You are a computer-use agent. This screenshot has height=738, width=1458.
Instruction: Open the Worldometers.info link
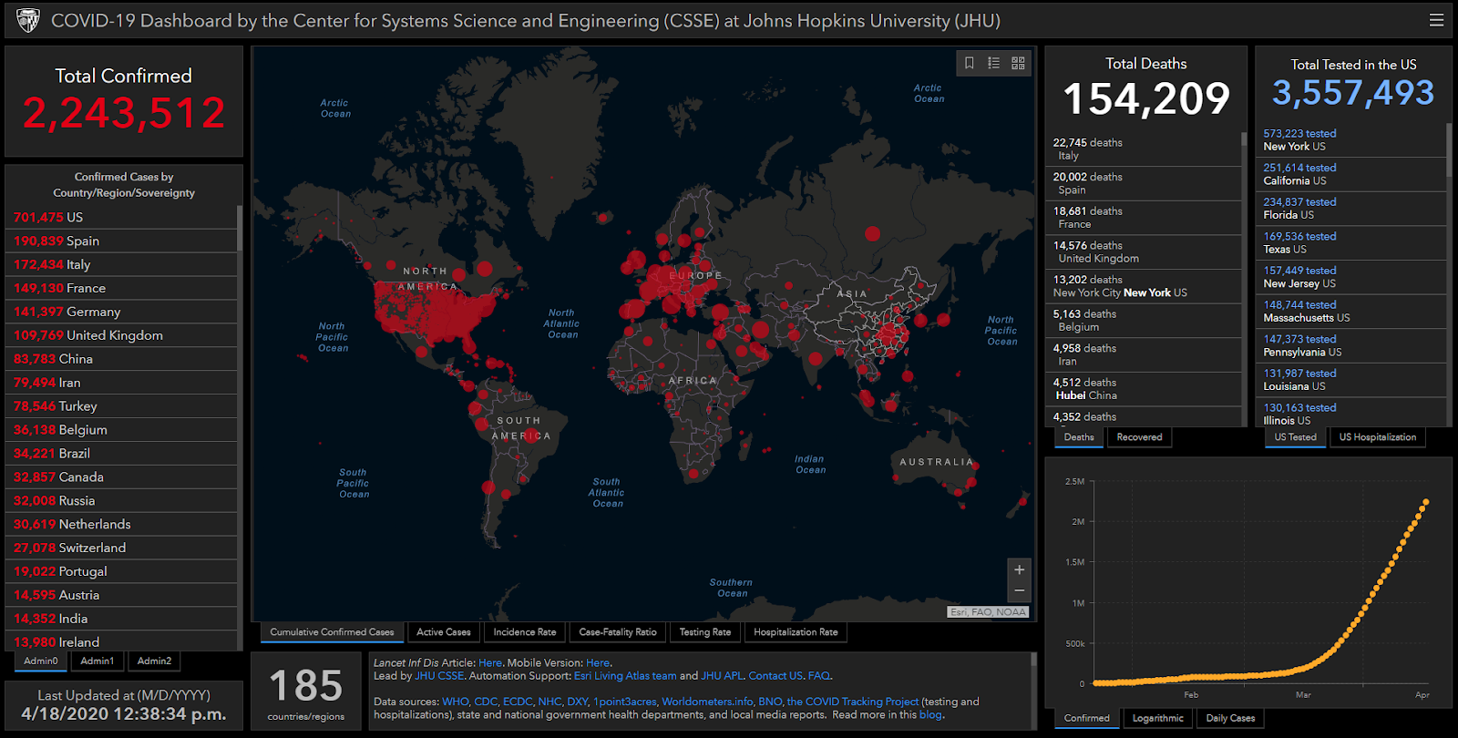click(x=707, y=702)
